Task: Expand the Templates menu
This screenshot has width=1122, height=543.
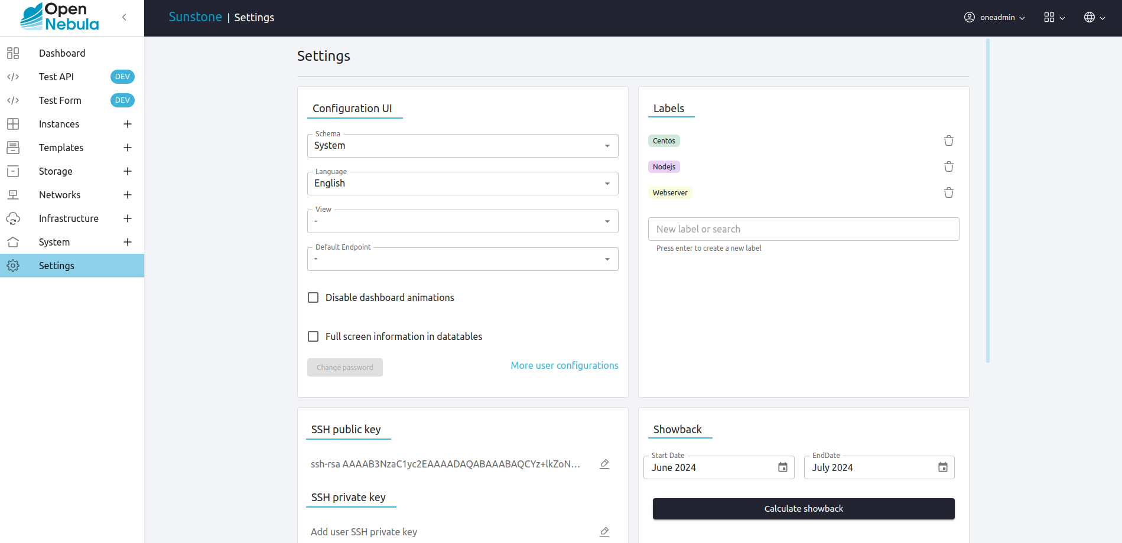Action: 127,148
